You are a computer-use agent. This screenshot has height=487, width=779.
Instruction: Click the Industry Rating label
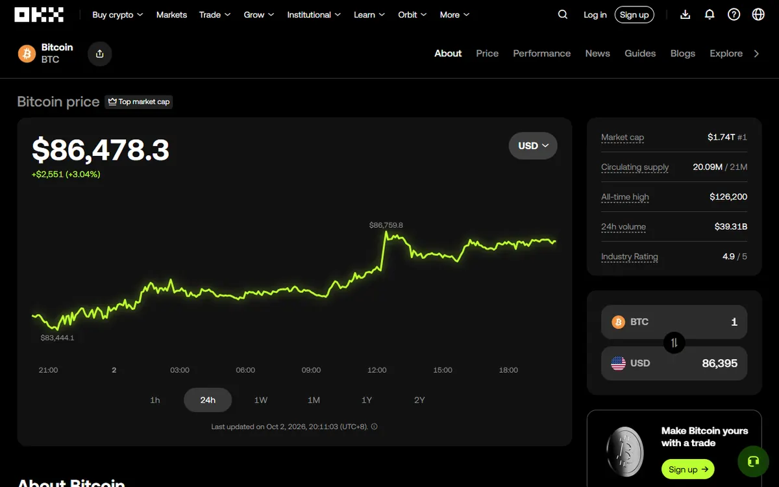coord(630,256)
